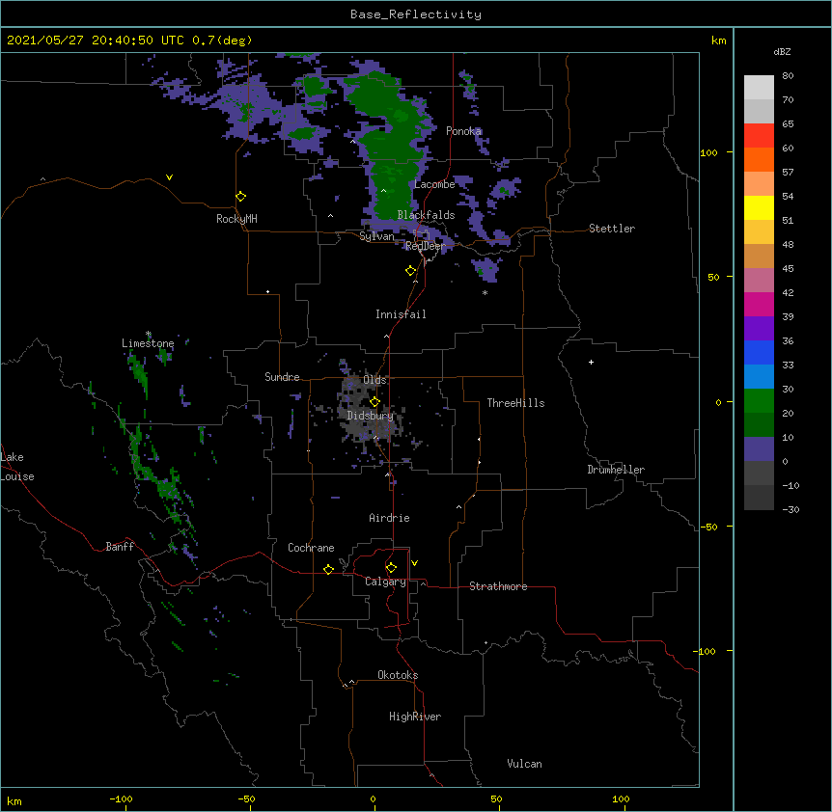Select the Lacombe city label

point(434,184)
